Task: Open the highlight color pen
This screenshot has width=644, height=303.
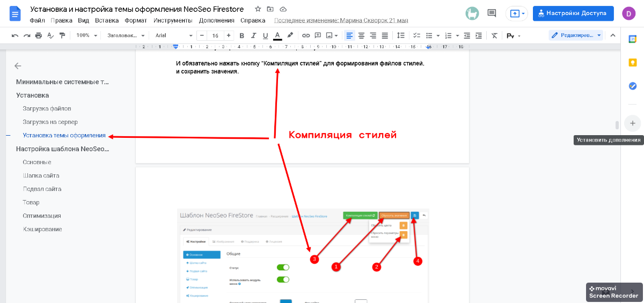Action: tap(290, 35)
